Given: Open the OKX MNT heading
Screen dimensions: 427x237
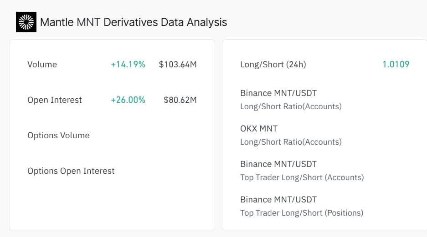Looking at the screenshot, I should (x=258, y=128).
